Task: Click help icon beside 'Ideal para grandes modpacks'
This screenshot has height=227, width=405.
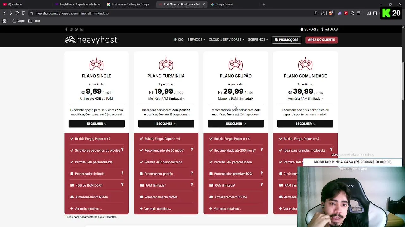Action: pyautogui.click(x=331, y=150)
